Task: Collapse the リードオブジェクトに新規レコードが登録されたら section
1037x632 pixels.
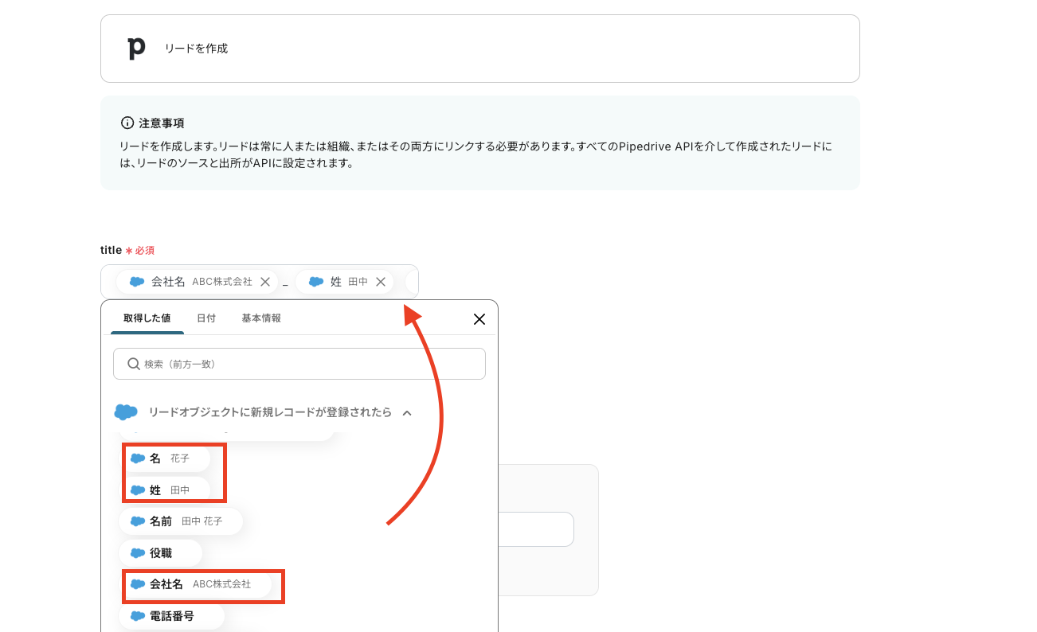Action: click(407, 413)
